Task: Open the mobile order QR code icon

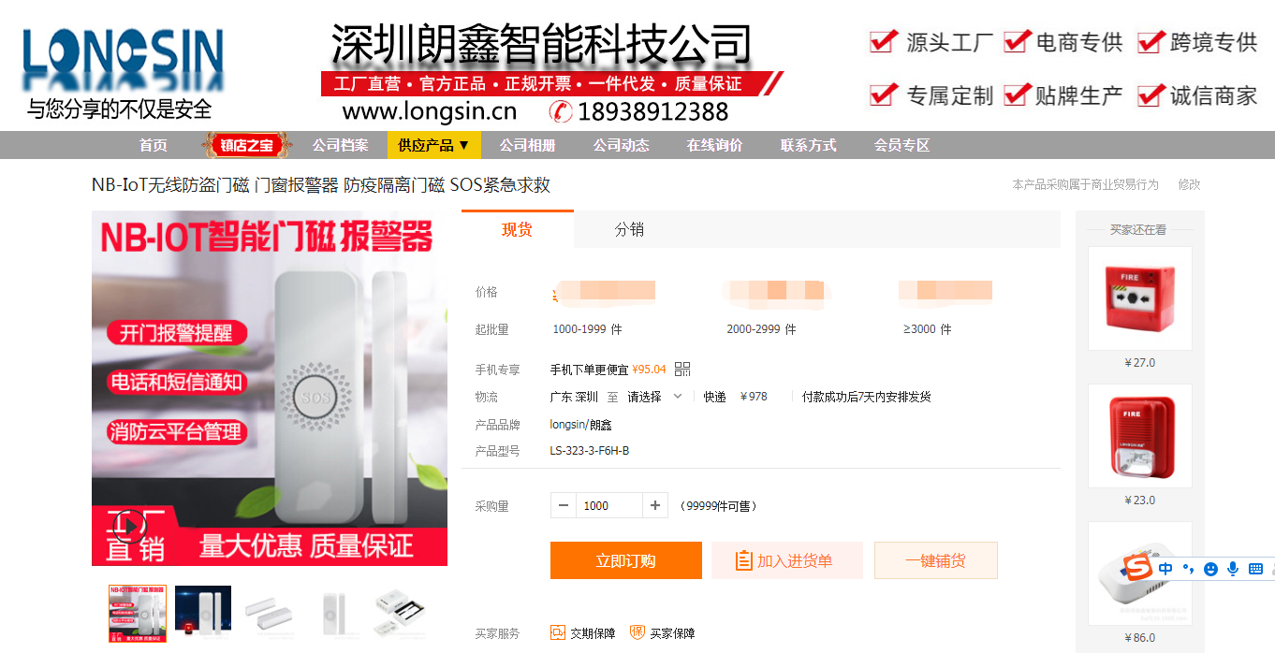Action: pyautogui.click(x=682, y=370)
